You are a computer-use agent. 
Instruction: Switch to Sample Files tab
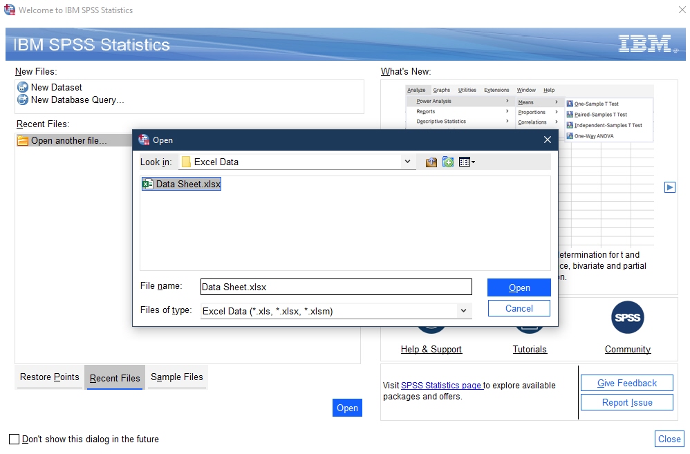(x=177, y=377)
